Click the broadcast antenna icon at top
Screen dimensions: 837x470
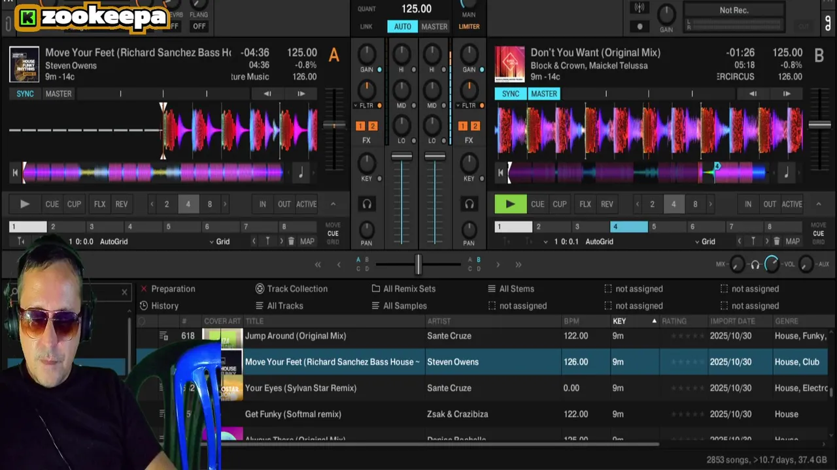coord(640,8)
